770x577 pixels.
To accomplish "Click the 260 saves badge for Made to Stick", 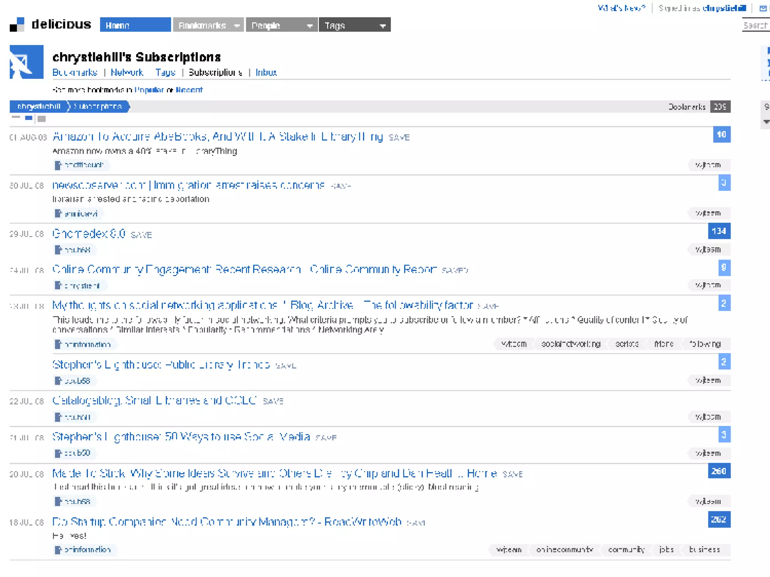I will (718, 471).
